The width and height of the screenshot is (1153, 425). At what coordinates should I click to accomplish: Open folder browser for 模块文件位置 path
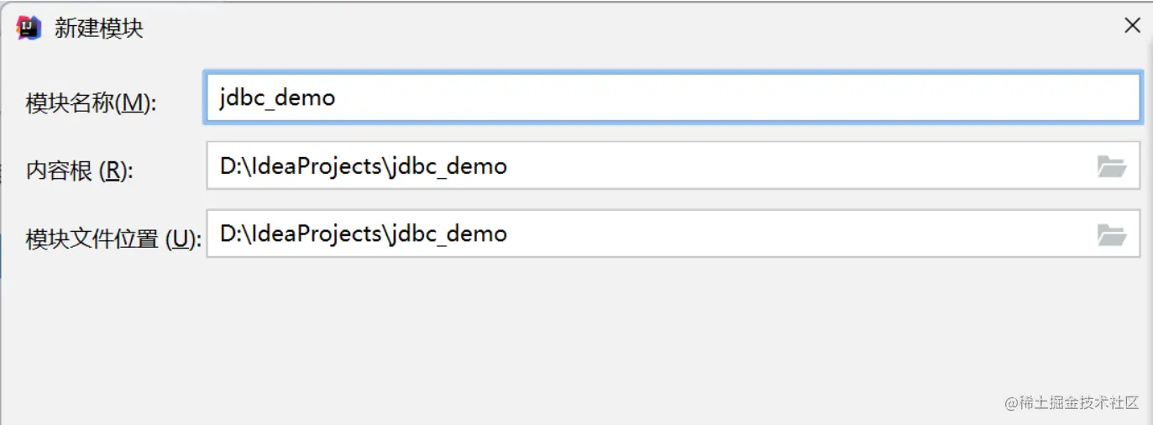(1111, 234)
